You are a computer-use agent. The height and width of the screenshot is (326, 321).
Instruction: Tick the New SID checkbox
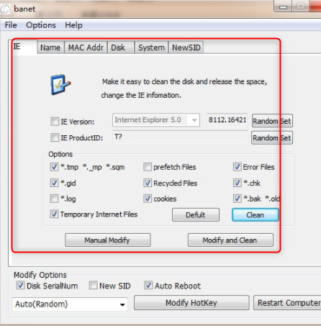click(x=93, y=285)
